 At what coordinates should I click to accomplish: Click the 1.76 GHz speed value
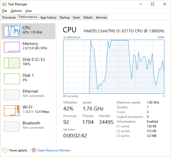coord(93,109)
